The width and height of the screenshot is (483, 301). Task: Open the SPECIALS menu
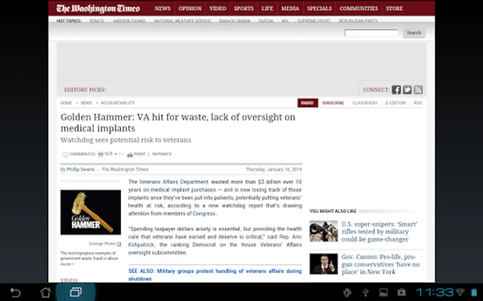(319, 8)
